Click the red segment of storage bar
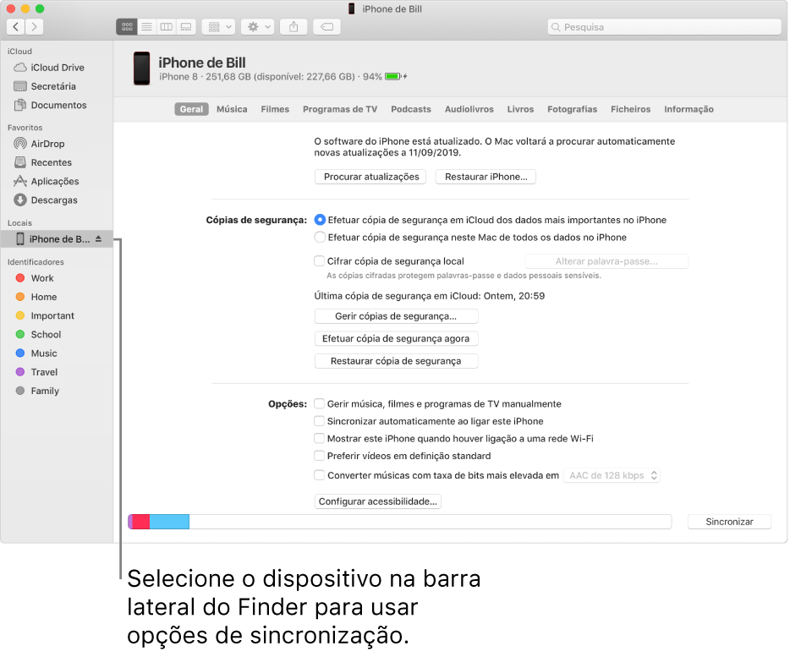 click(x=141, y=522)
